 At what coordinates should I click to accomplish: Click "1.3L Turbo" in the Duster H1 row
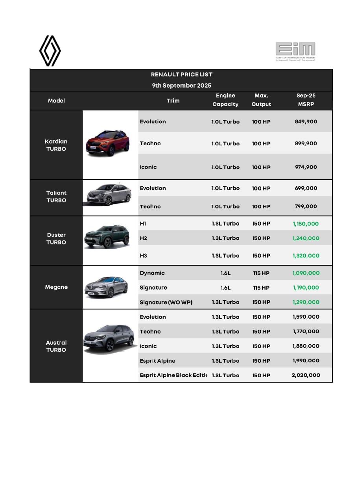click(x=225, y=224)
